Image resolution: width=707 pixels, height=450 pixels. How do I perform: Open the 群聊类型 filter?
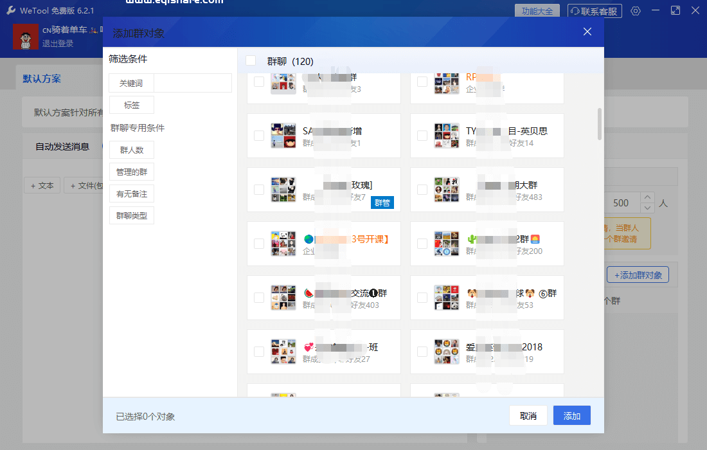click(x=132, y=215)
